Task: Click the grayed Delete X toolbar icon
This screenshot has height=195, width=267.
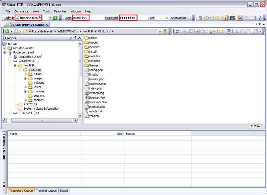Action: 204,31
